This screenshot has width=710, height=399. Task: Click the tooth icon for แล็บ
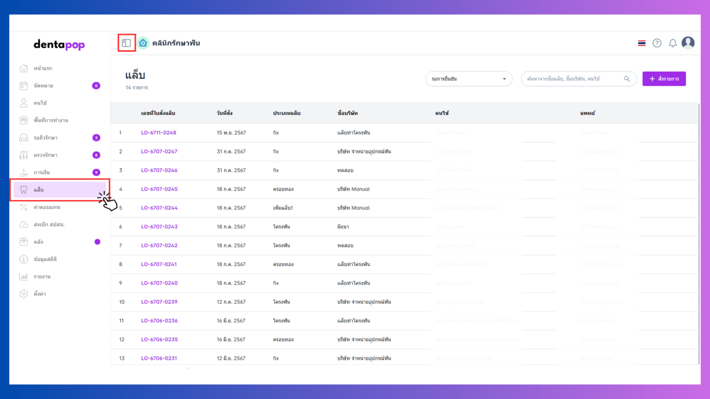point(23,190)
